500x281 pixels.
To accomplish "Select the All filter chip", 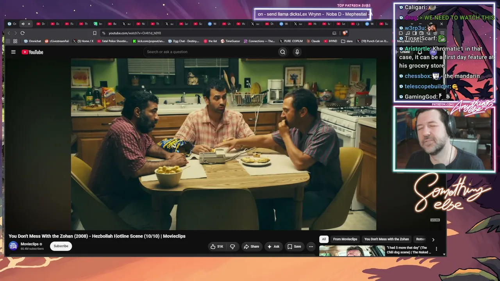I will [324, 239].
